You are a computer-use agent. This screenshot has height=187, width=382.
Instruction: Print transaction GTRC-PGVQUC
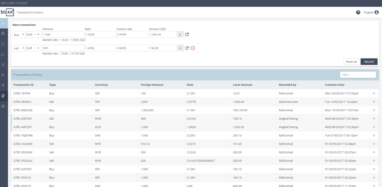pyautogui.click(x=374, y=161)
